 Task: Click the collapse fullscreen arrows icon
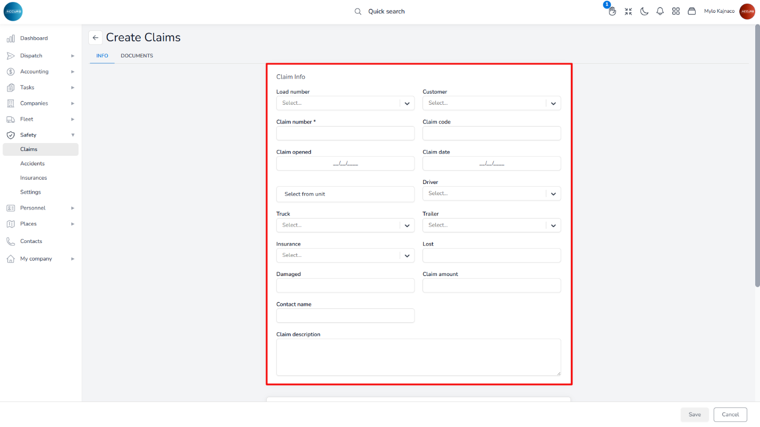628,11
